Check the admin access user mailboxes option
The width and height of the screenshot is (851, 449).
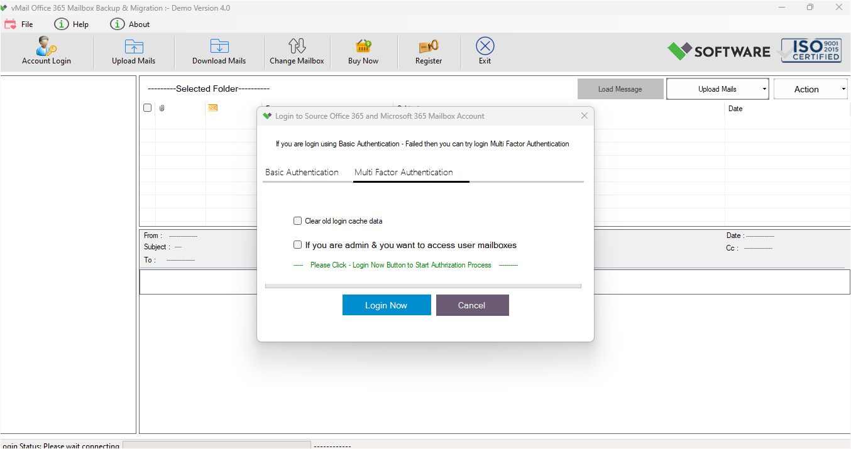pyautogui.click(x=298, y=245)
